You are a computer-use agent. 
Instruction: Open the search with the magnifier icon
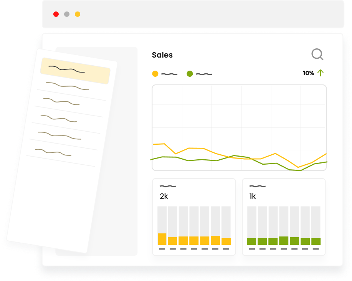(x=317, y=55)
